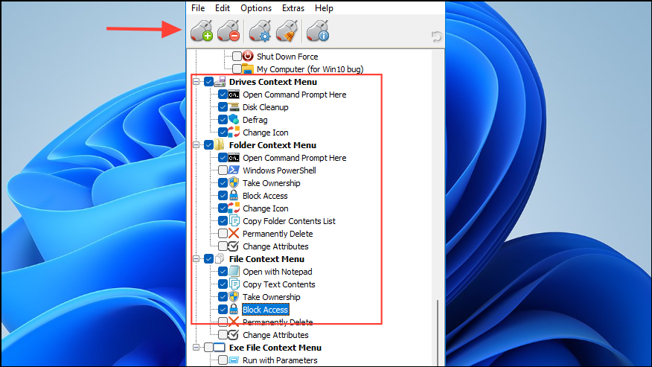Select Windows PowerShell text entry

279,170
